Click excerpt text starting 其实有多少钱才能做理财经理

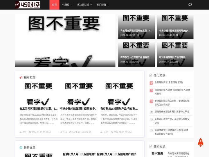pyautogui.click(x=79, y=119)
